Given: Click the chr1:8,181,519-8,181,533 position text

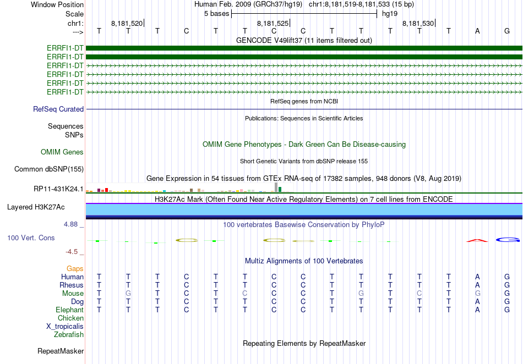Looking at the screenshot, I should coord(361,4).
